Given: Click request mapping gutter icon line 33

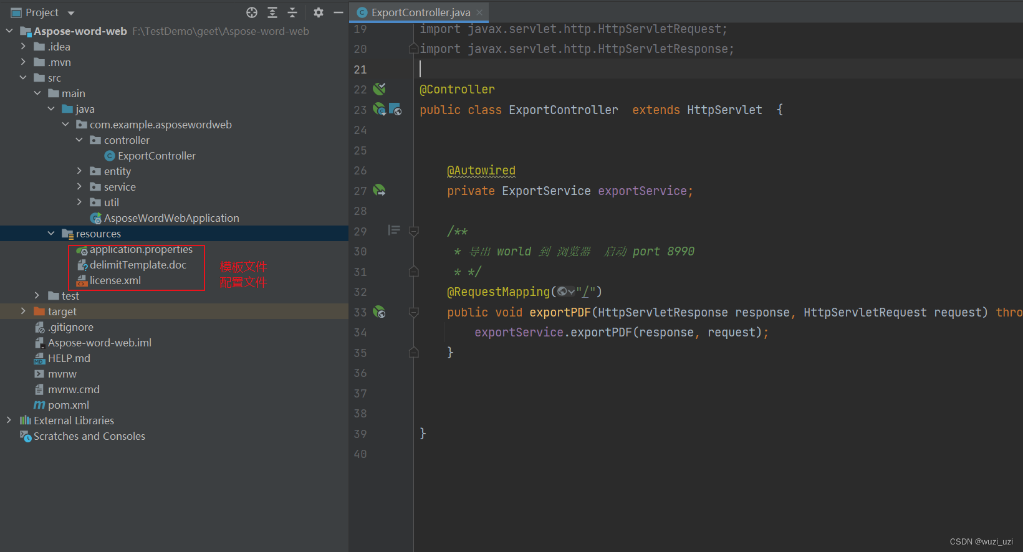Looking at the screenshot, I should [x=379, y=312].
